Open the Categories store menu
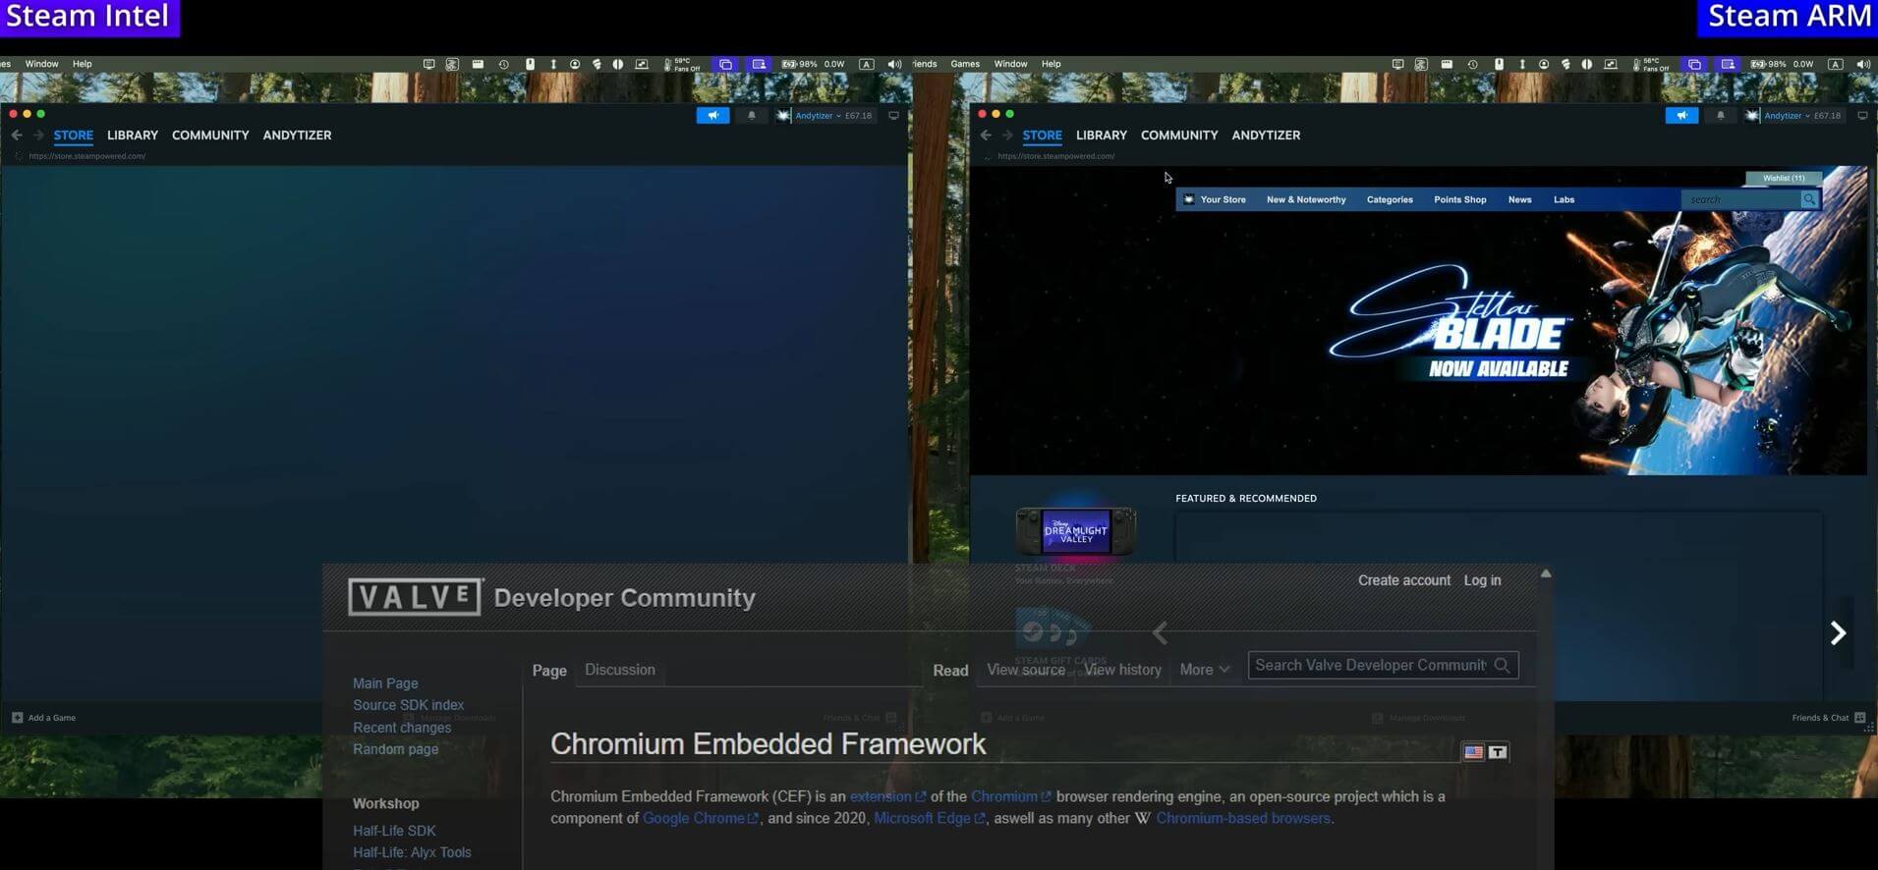Viewport: 1878px width, 870px height. (x=1390, y=199)
